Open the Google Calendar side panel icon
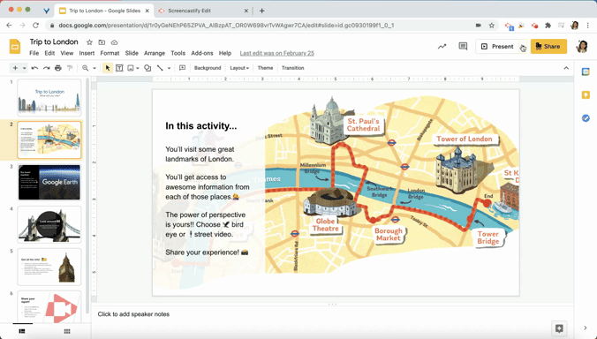Image resolution: width=597 pixels, height=339 pixels. tap(586, 72)
